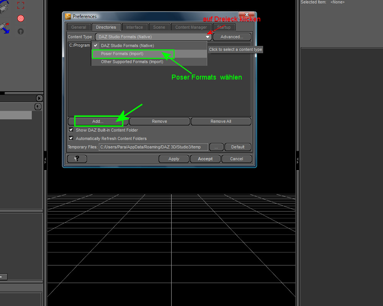
Task: Reset temp path with Default button
Action: pyautogui.click(x=238, y=147)
